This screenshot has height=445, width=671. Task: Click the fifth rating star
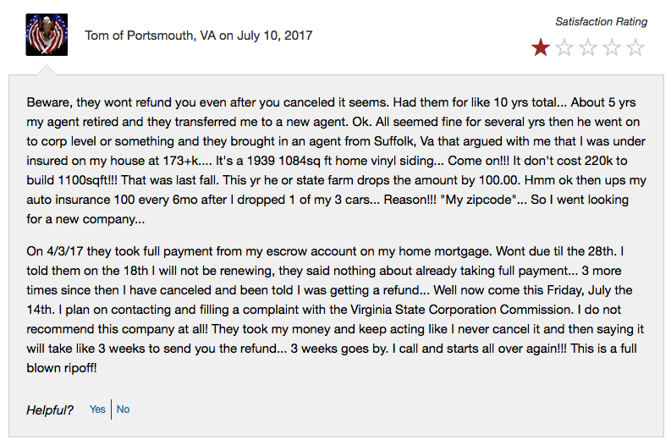(x=635, y=47)
